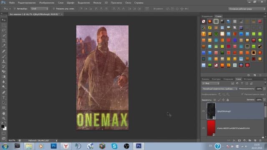Add layer mask icon in Layers panel
Viewport: 267px width, 150px height.
239,141
